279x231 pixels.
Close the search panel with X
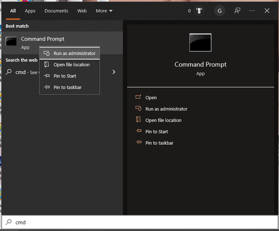click(x=267, y=11)
